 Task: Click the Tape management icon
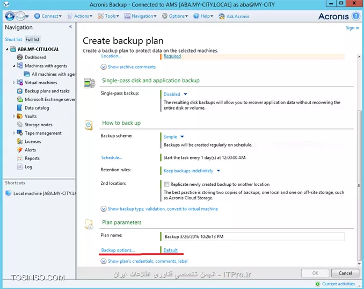coord(20,133)
